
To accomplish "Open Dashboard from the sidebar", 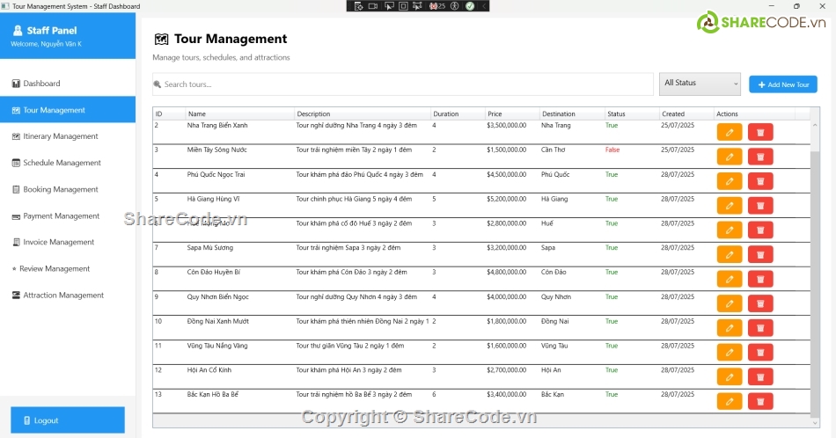I will point(41,84).
